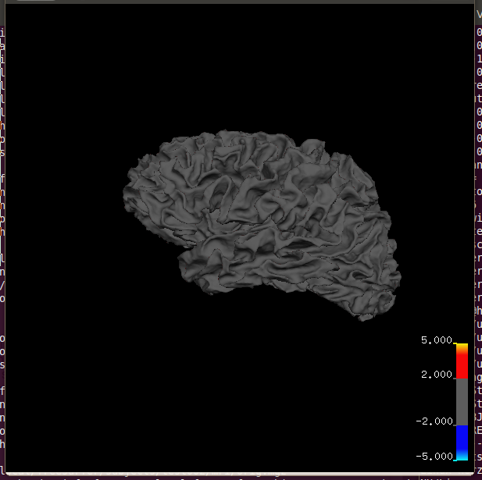Click the -2.000 negative threshold label
Viewport: 482px width, 480px height.
click(434, 421)
